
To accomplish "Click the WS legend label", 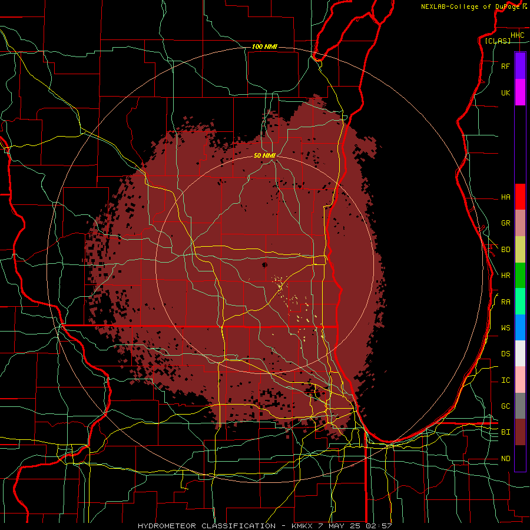I will click(505, 328).
